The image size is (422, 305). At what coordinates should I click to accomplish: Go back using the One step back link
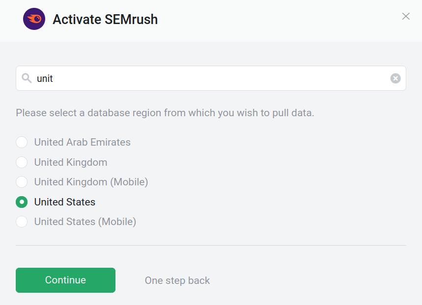tap(177, 280)
